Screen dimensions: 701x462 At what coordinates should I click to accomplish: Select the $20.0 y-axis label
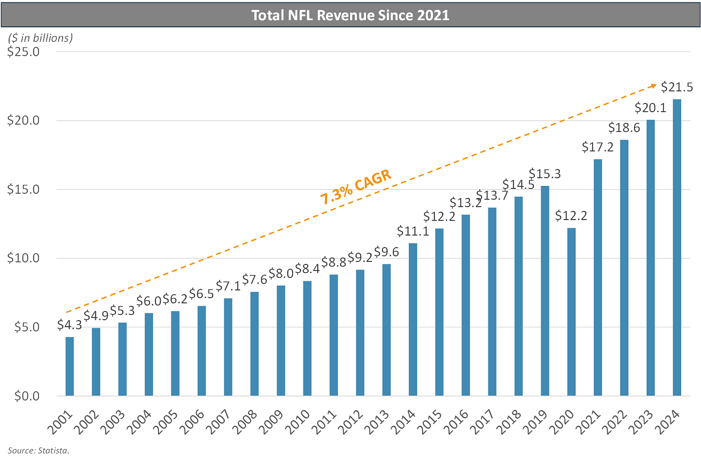click(x=23, y=120)
